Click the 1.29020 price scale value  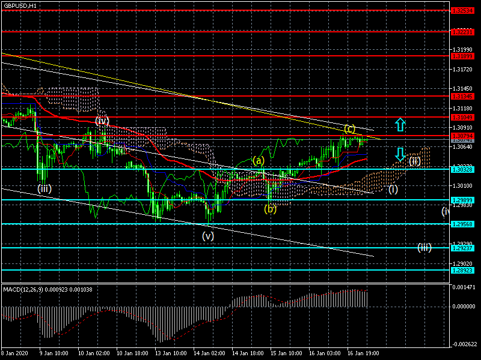click(462, 263)
